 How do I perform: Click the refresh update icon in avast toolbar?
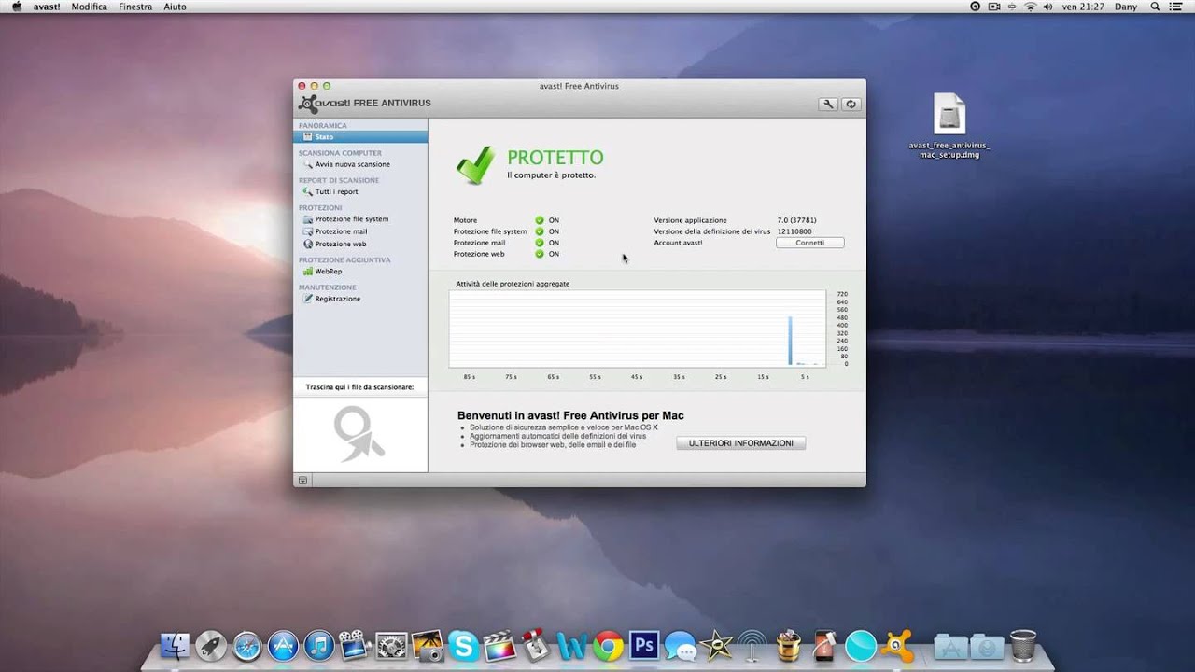pyautogui.click(x=851, y=104)
